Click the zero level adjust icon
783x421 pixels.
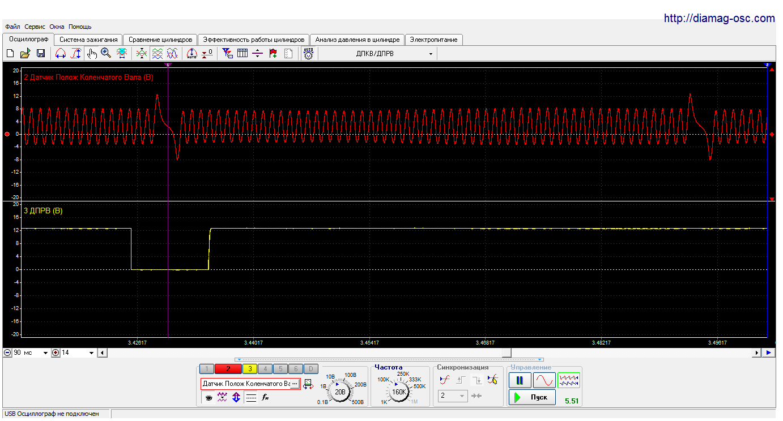pyautogui.click(x=207, y=53)
